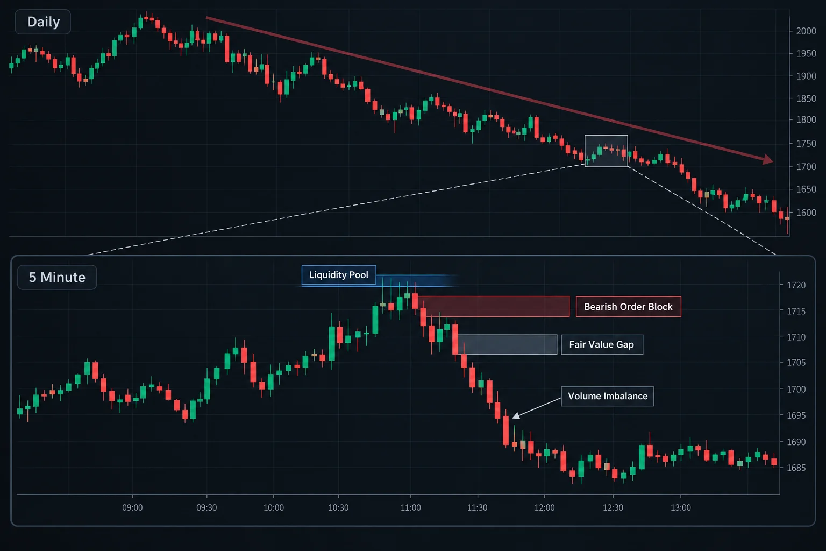
Task: Select 1685 on the 5 Minute price axis
Action: pyautogui.click(x=796, y=468)
